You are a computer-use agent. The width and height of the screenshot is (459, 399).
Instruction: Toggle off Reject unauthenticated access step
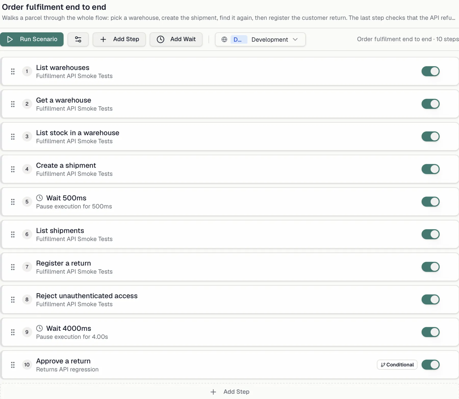(x=430, y=299)
